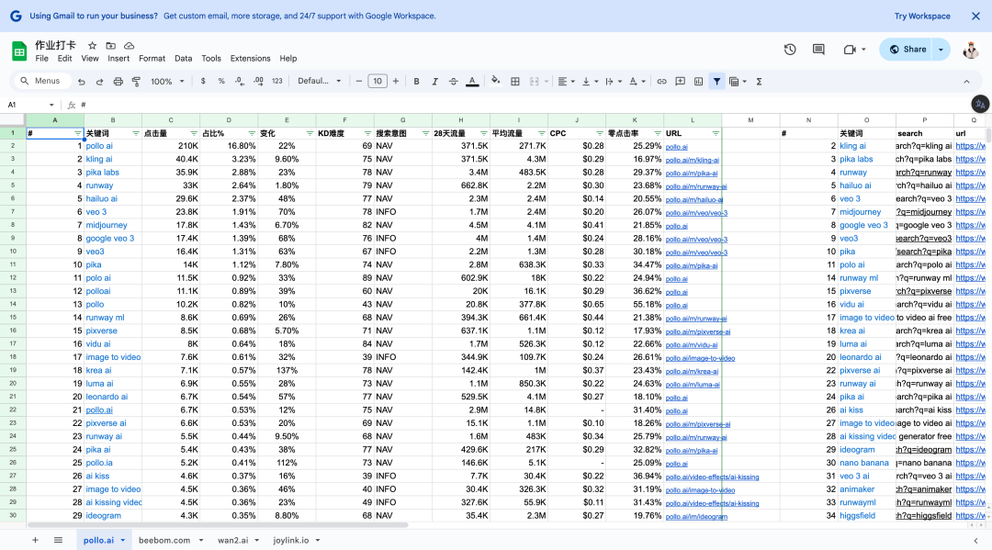The height and width of the screenshot is (550, 992).
Task: Open the fill color picker
Action: pyautogui.click(x=495, y=81)
